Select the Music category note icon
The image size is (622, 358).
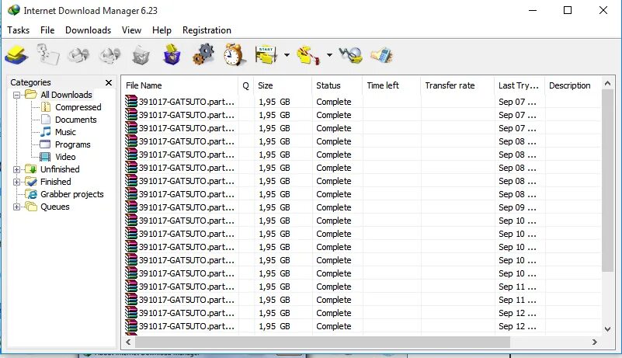[x=46, y=132]
